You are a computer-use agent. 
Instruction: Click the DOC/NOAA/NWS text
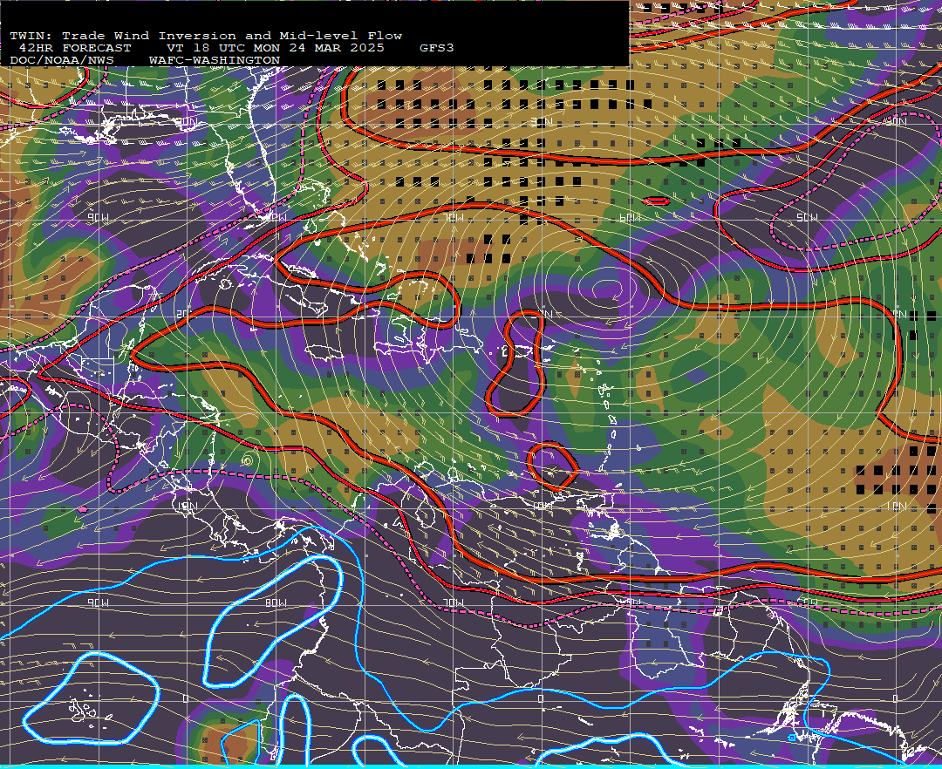point(61,61)
